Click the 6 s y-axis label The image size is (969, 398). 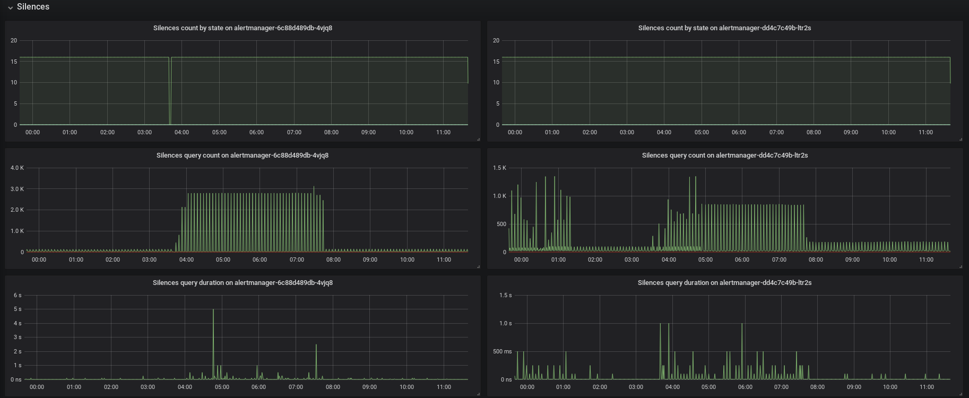tap(18, 295)
